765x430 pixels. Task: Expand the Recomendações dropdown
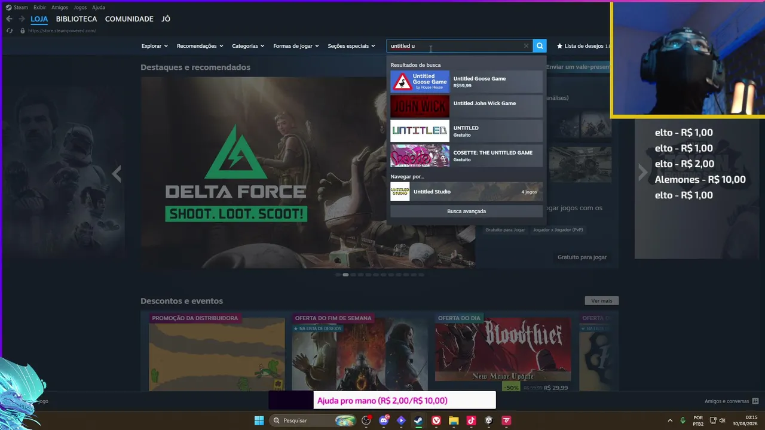click(x=200, y=46)
